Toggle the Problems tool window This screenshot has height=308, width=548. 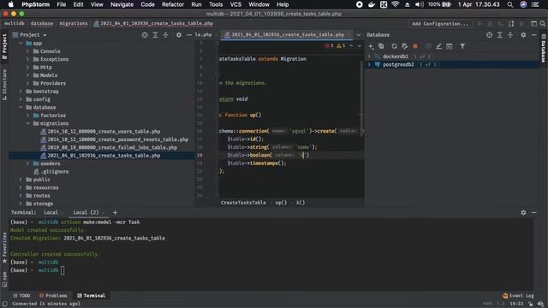[53, 295]
